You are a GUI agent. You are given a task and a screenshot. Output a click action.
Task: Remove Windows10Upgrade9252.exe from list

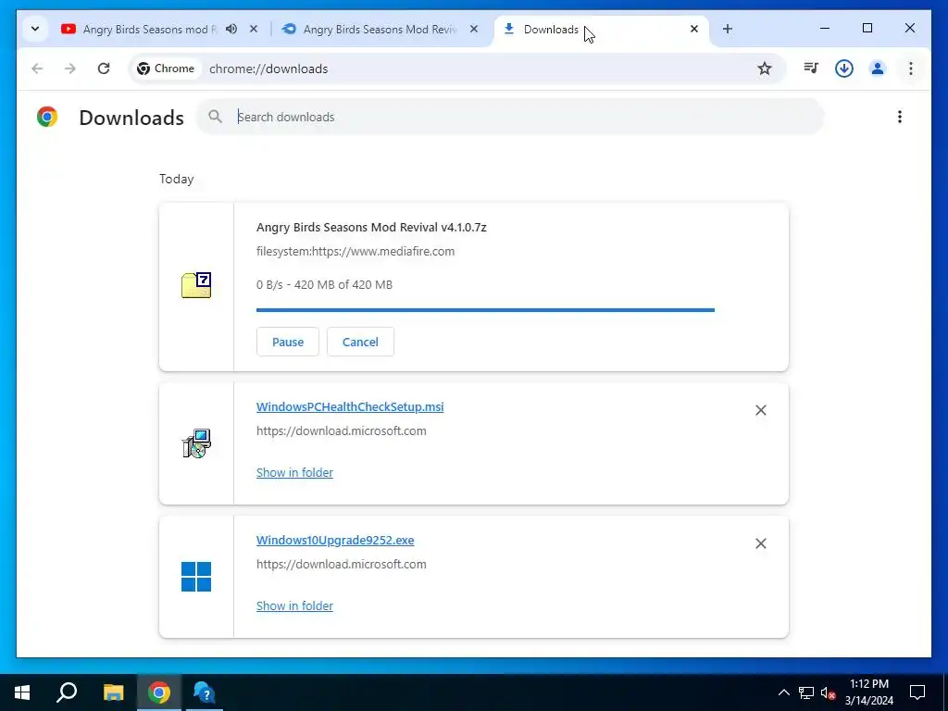click(761, 543)
